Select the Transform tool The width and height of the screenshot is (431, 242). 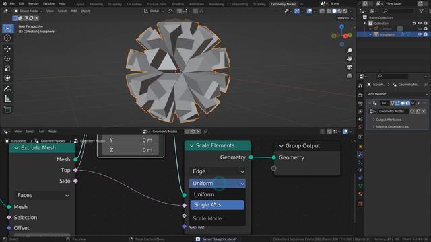point(7,78)
